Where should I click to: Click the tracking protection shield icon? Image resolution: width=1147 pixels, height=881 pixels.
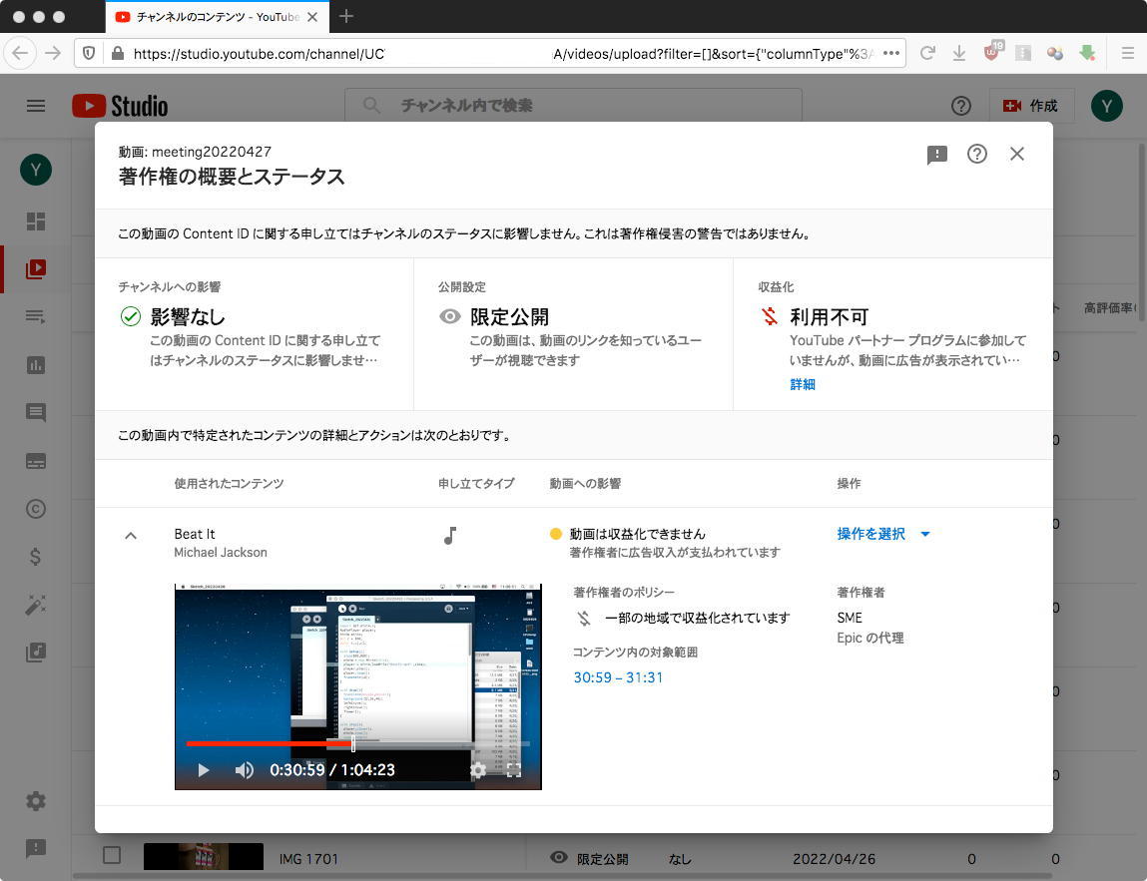click(89, 53)
